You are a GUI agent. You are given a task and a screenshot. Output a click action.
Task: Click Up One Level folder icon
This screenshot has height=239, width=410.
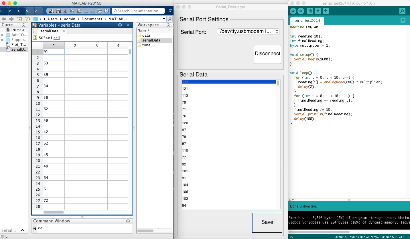20,19
